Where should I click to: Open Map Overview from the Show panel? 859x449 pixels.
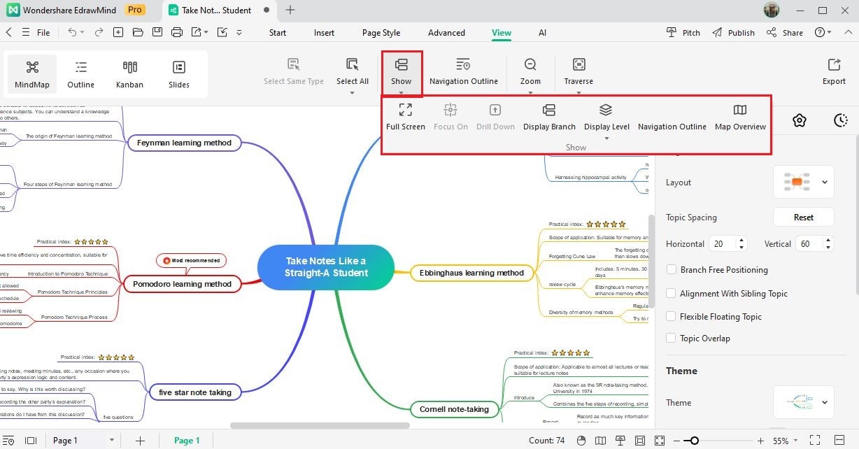point(740,117)
